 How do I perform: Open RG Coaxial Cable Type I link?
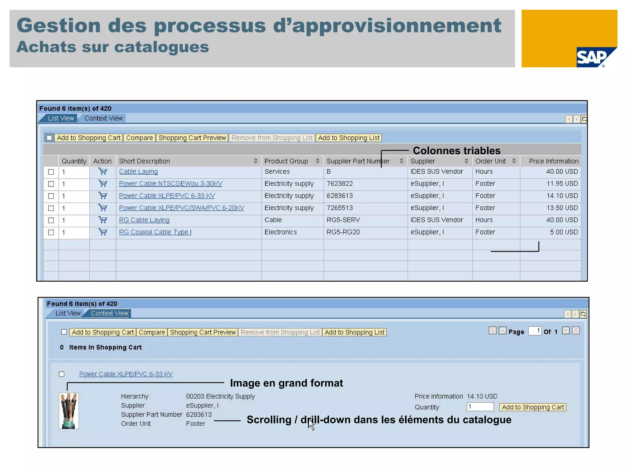155,232
